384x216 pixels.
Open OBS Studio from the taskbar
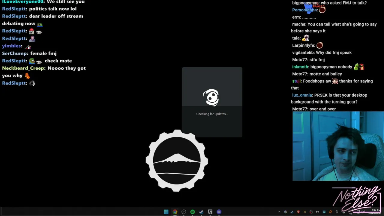click(x=184, y=212)
